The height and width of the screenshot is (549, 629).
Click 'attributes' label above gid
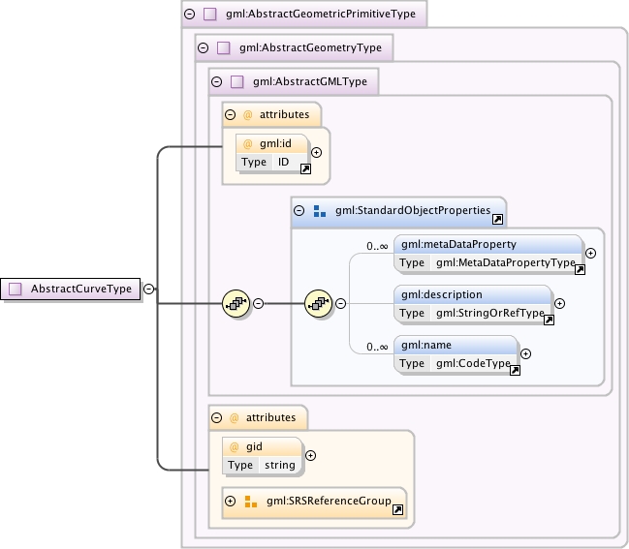tap(270, 417)
